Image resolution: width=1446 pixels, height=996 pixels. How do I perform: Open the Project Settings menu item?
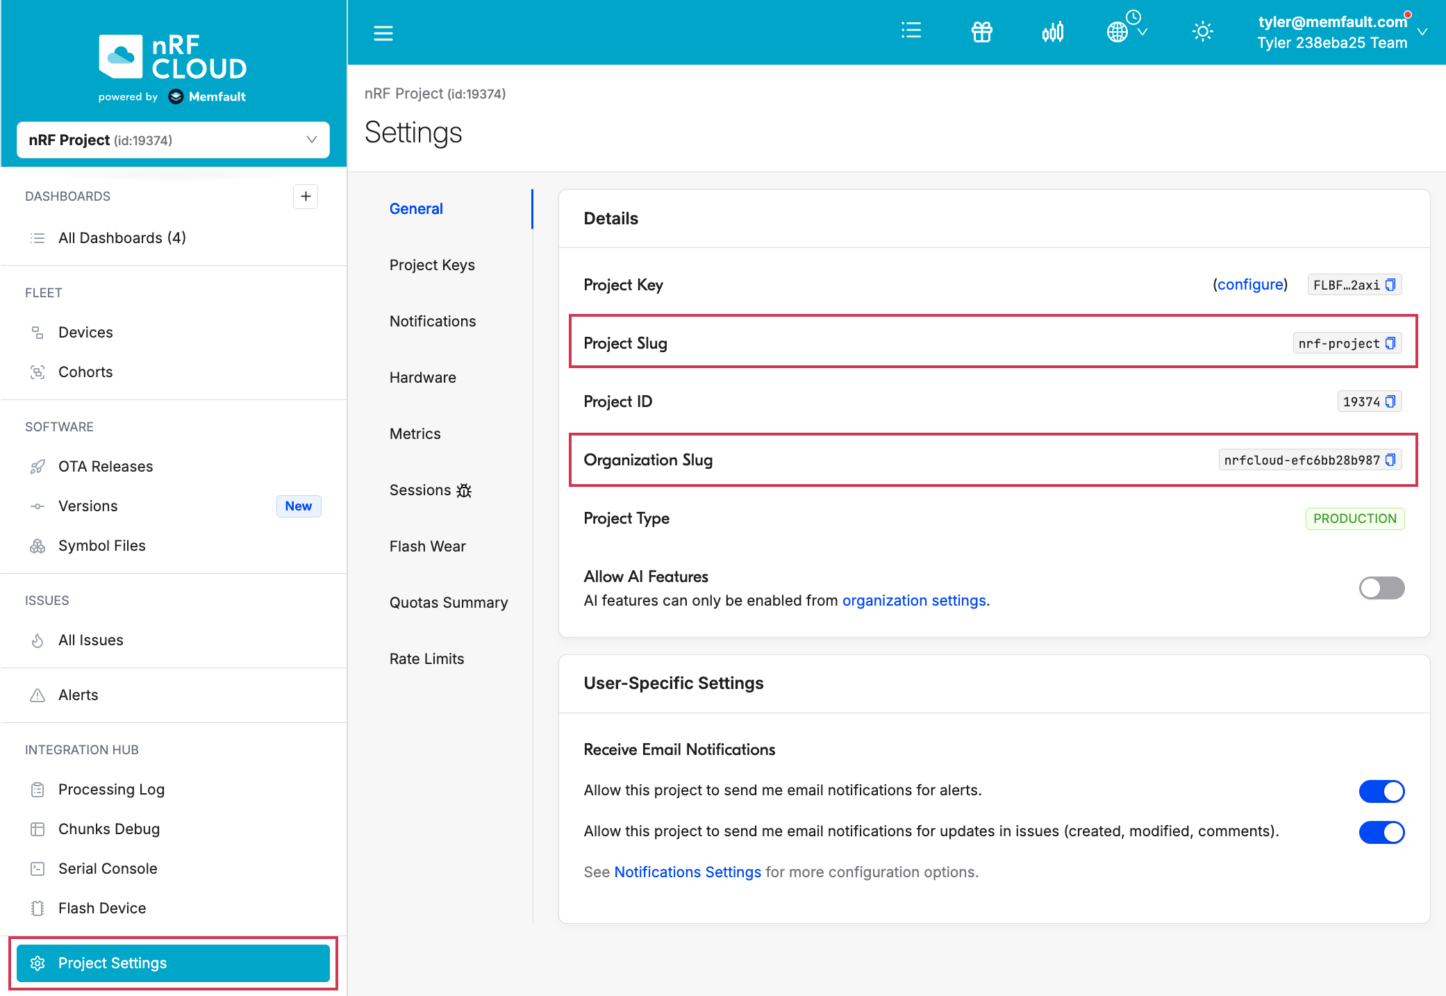pyautogui.click(x=173, y=963)
